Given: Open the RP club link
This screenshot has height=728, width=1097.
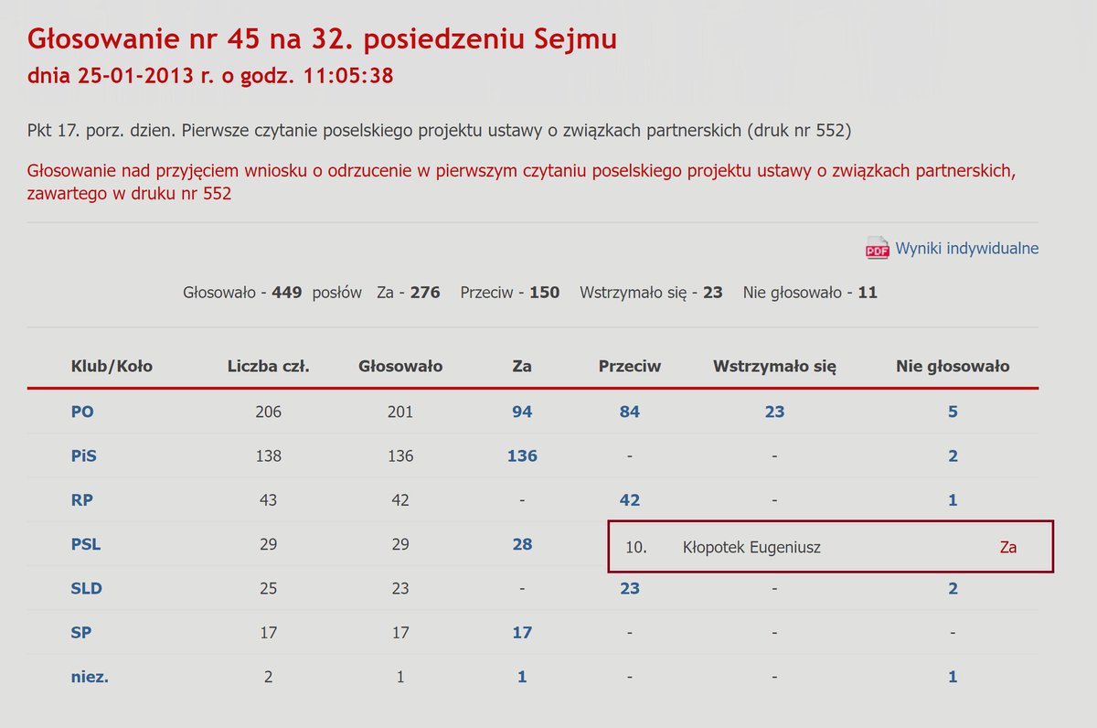Looking at the screenshot, I should pyautogui.click(x=82, y=500).
